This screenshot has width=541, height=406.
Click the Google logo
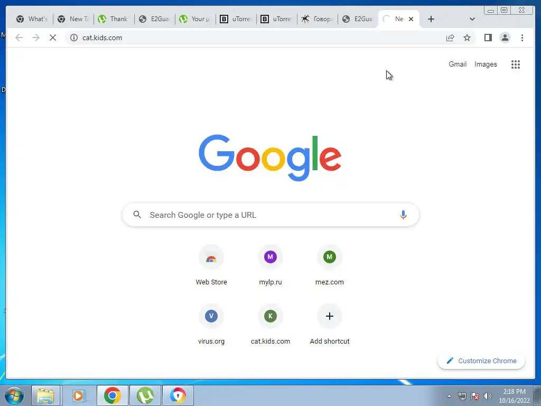click(x=270, y=158)
